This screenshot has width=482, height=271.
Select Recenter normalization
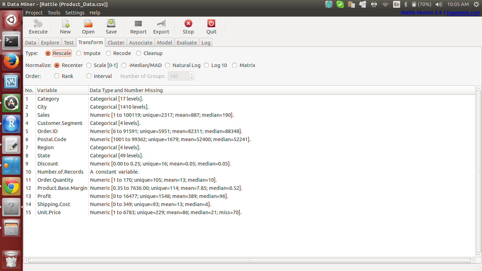tap(68, 65)
